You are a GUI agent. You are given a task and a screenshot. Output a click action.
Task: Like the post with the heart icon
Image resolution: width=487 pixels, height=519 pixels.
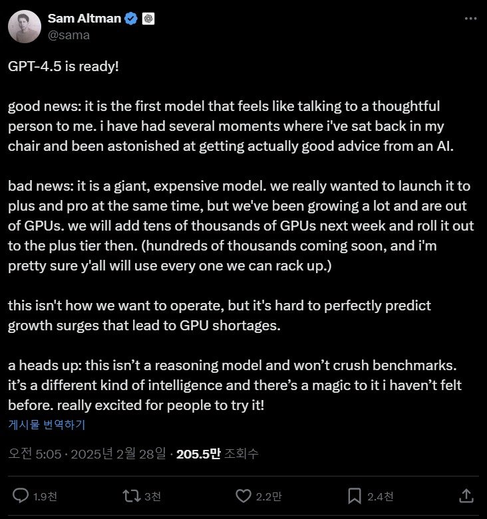(244, 496)
